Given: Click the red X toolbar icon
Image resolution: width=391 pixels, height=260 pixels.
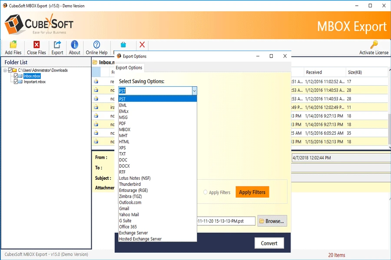Looking at the screenshot, I should 142,45.
